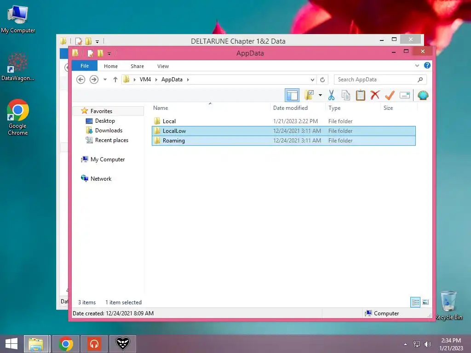Screen dimensions: 471x353
Task: Open the View ribbon tab
Action: coord(163,66)
